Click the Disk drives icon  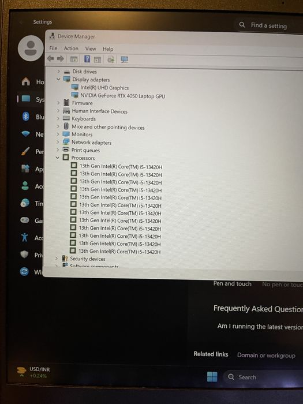coord(67,72)
